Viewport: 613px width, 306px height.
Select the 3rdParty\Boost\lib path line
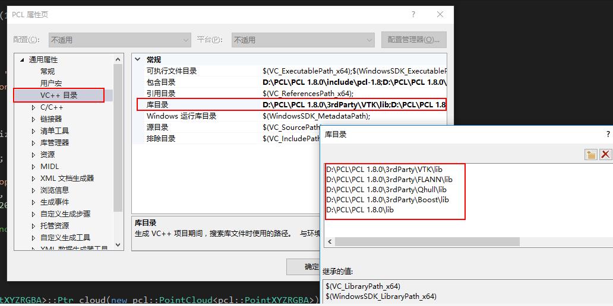[387, 200]
